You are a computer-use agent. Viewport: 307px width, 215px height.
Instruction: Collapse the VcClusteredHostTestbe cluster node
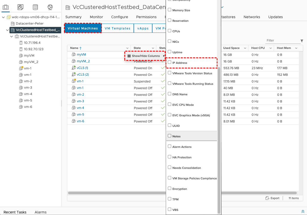point(12,36)
